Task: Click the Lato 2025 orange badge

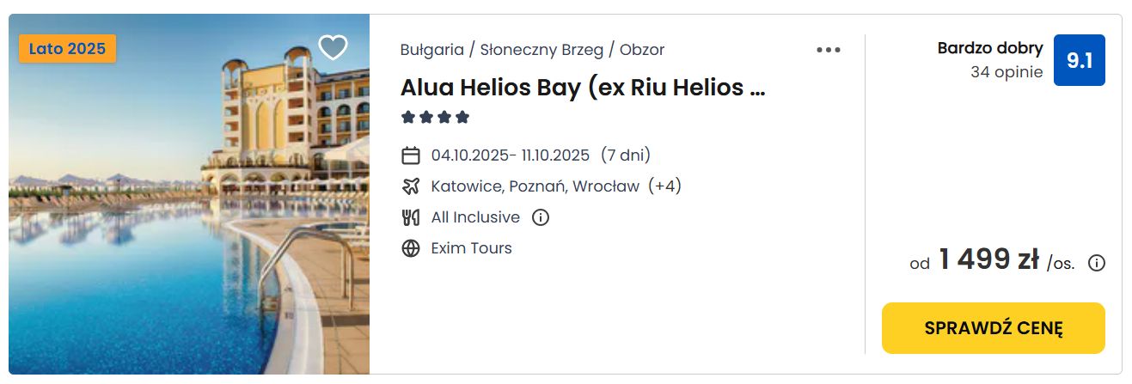Action: (x=67, y=49)
